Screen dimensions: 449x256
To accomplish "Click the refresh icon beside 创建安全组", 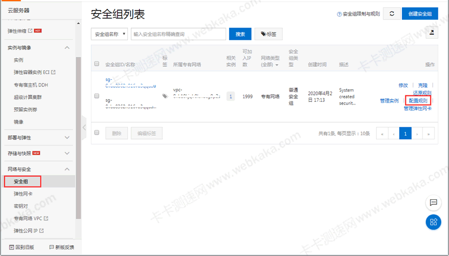I will click(x=392, y=13).
